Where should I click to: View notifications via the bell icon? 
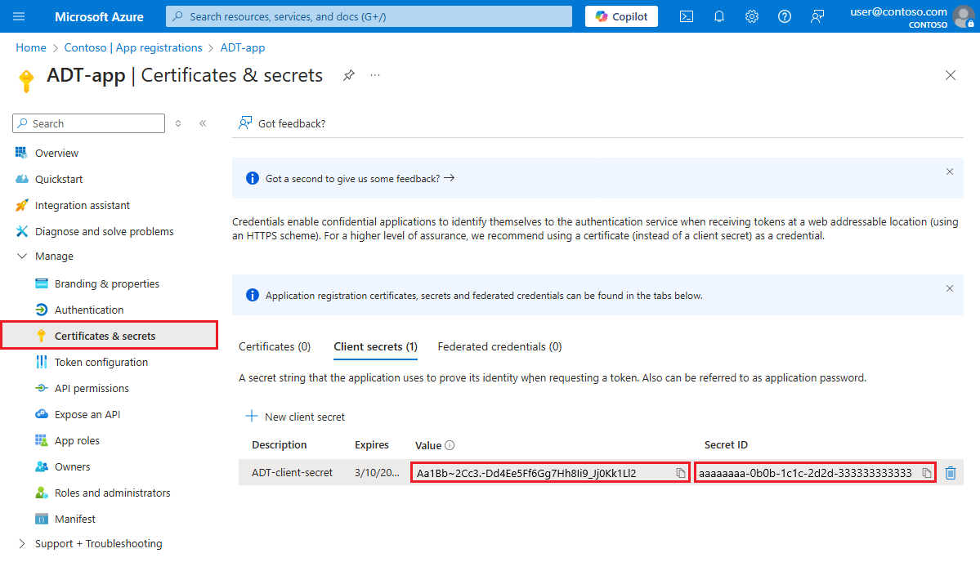click(718, 16)
